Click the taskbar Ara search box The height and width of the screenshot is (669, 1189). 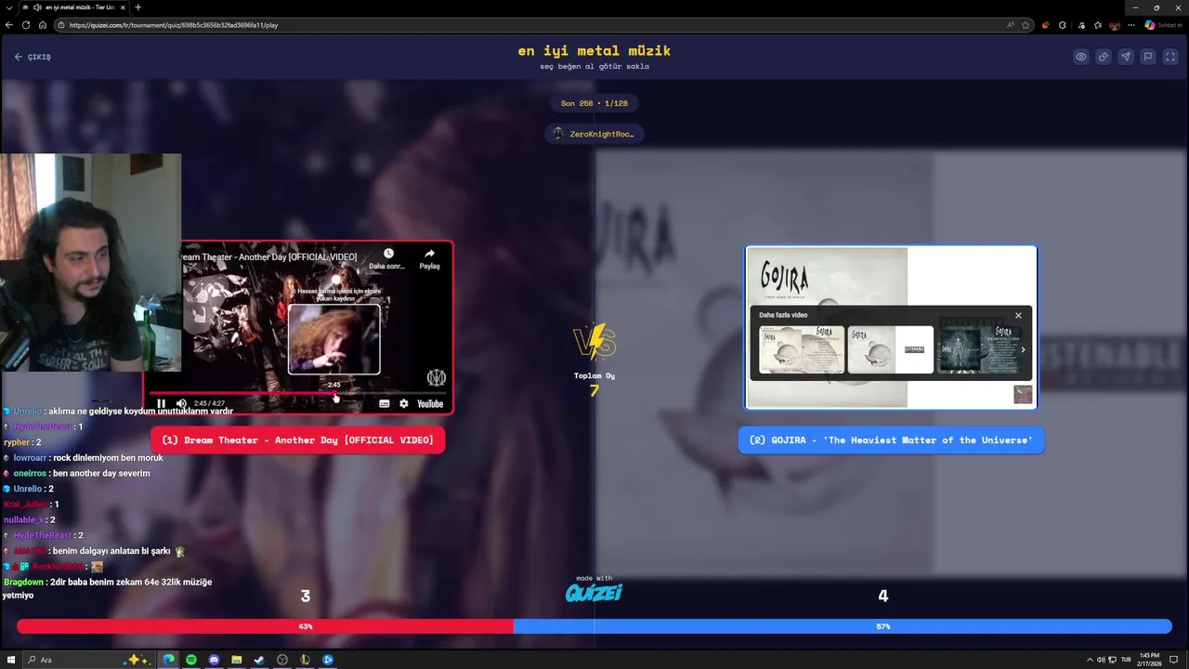point(88,660)
